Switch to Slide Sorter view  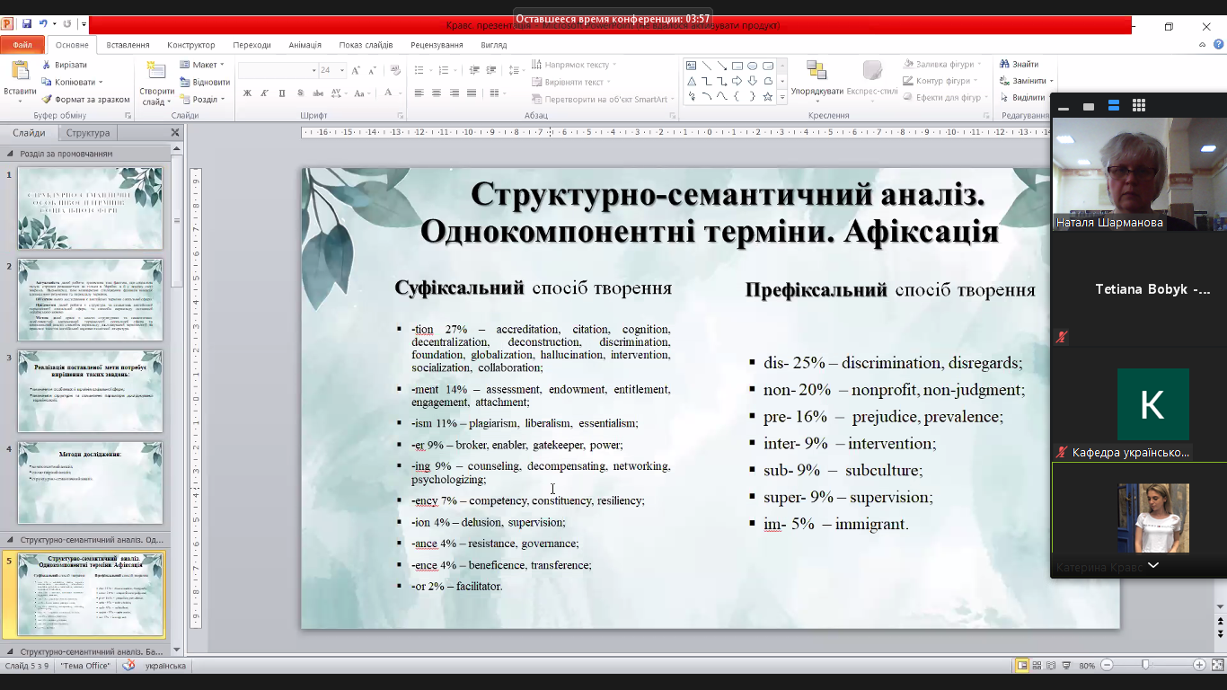pyautogui.click(x=1037, y=665)
